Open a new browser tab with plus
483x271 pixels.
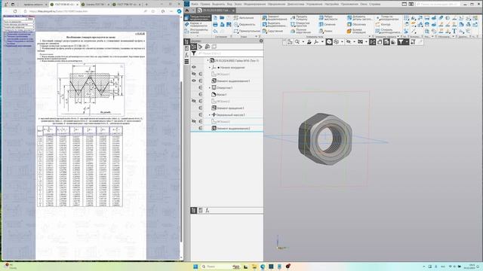[x=146, y=5]
